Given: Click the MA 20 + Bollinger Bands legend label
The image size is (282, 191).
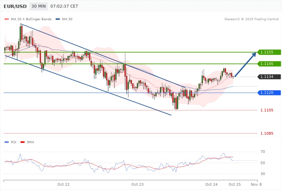Looking at the screenshot, I should (x=31, y=19).
